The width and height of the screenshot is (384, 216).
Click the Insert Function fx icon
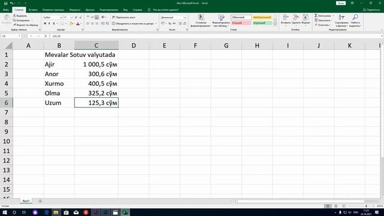46,36
